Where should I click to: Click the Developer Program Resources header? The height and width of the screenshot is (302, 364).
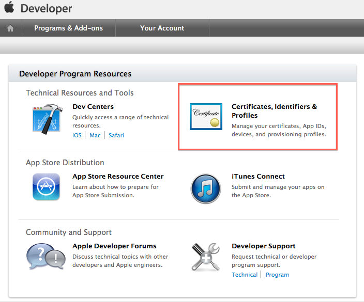click(x=75, y=74)
